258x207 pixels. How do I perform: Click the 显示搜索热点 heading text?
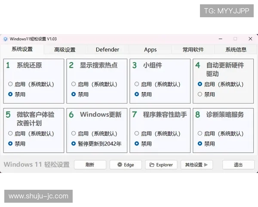coord(99,65)
